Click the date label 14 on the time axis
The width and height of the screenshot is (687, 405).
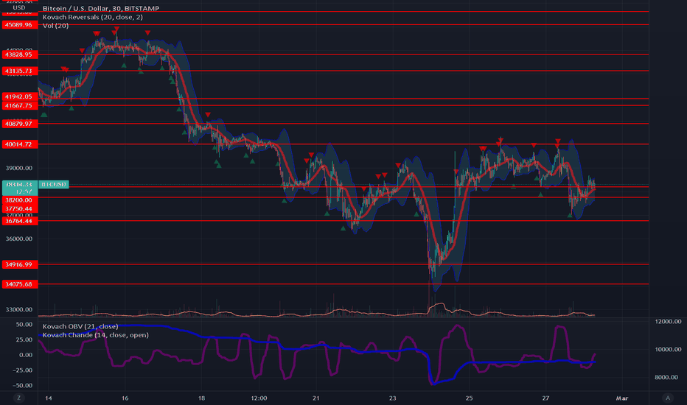(x=48, y=398)
